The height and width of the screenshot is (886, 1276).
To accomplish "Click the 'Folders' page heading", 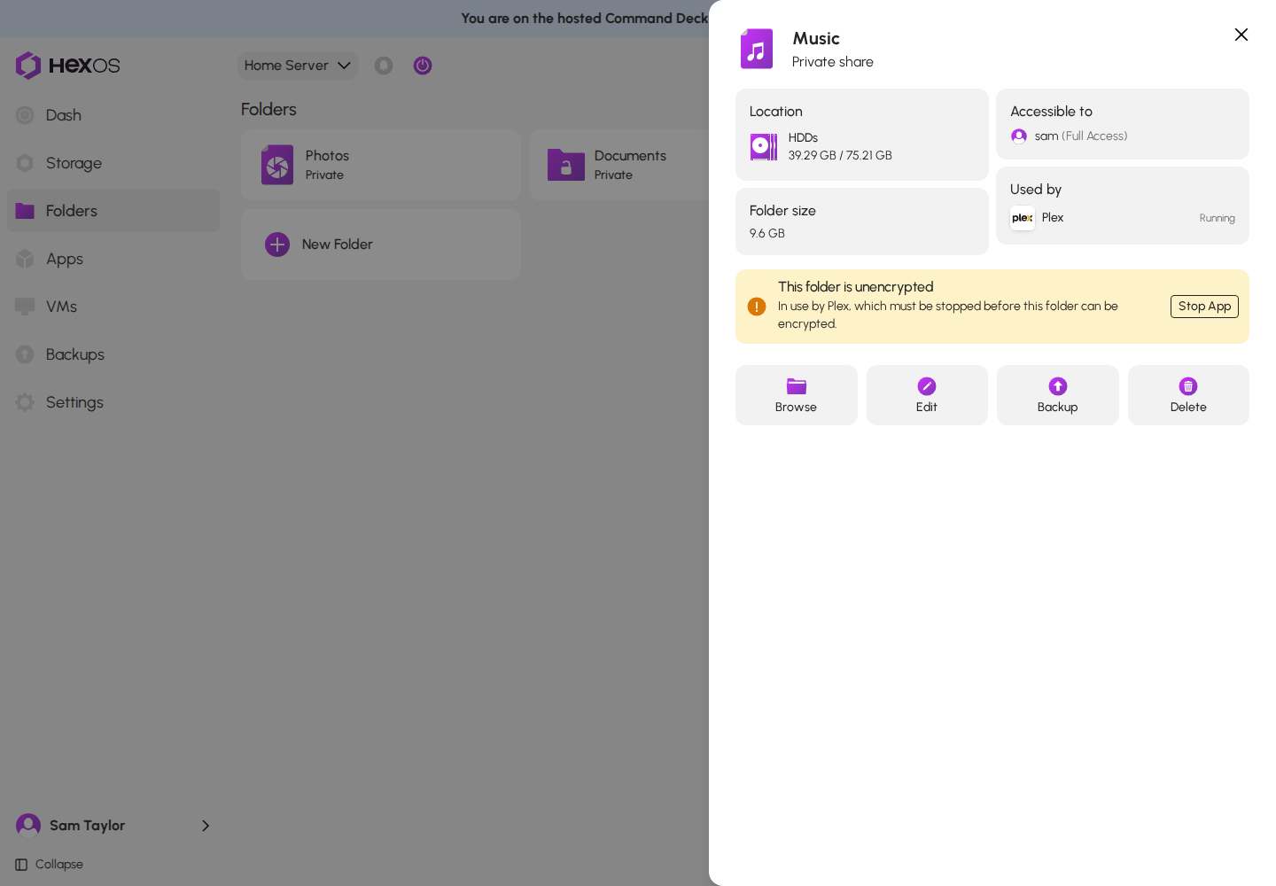I will pos(268,110).
